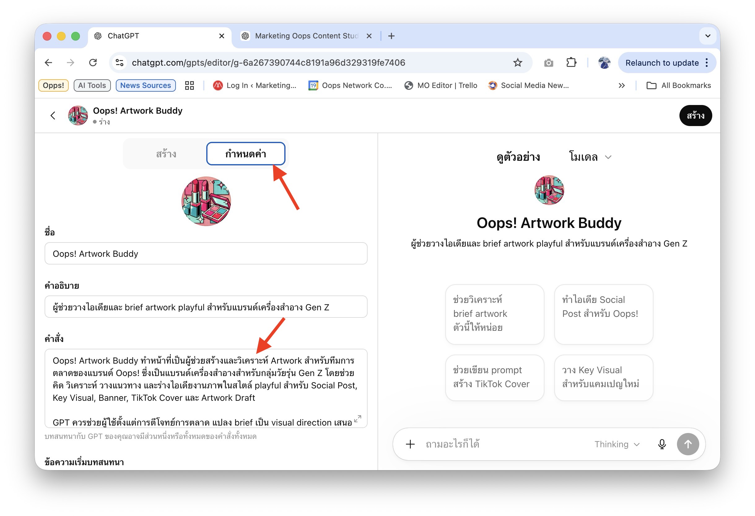
Task: Open site information icon in address bar
Action: pyautogui.click(x=120, y=62)
